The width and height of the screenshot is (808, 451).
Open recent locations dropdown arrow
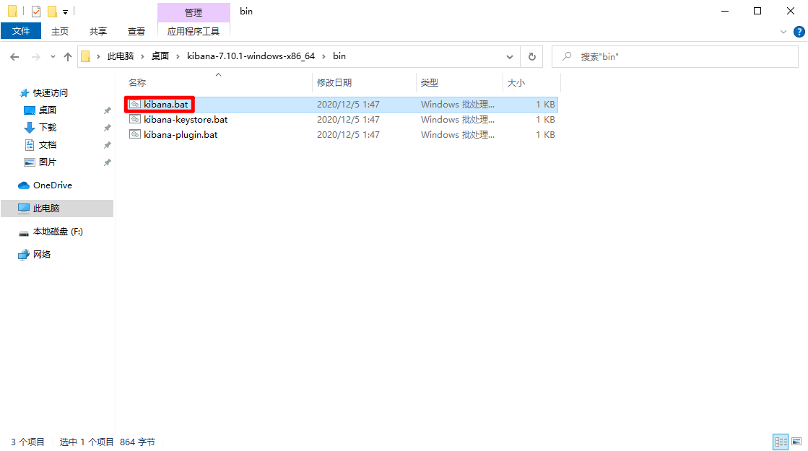click(53, 56)
